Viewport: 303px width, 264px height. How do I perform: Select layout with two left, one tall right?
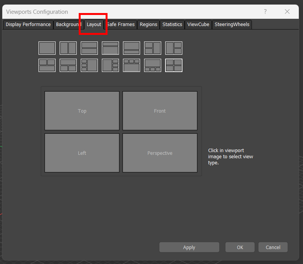tap(153, 48)
